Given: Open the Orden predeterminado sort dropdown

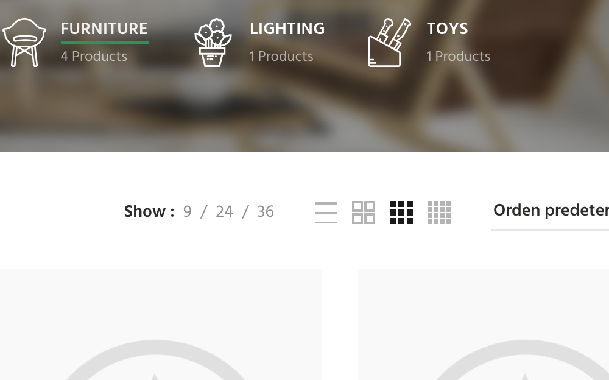Looking at the screenshot, I should coord(550,211).
